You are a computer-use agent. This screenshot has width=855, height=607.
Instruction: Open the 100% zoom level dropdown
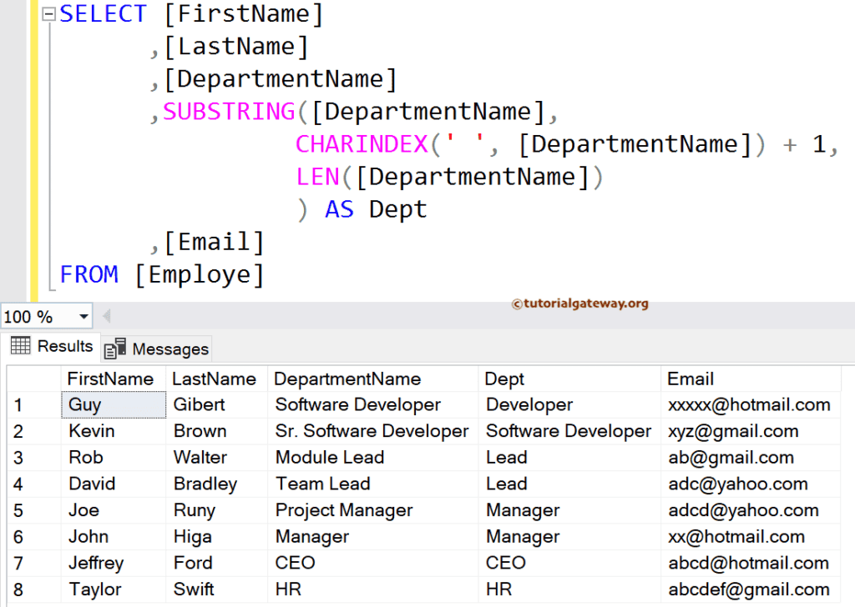(x=82, y=316)
